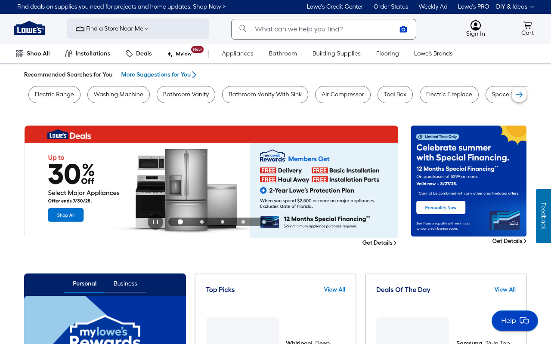Click the Prequalify Now button
The height and width of the screenshot is (344, 551).
click(441, 207)
